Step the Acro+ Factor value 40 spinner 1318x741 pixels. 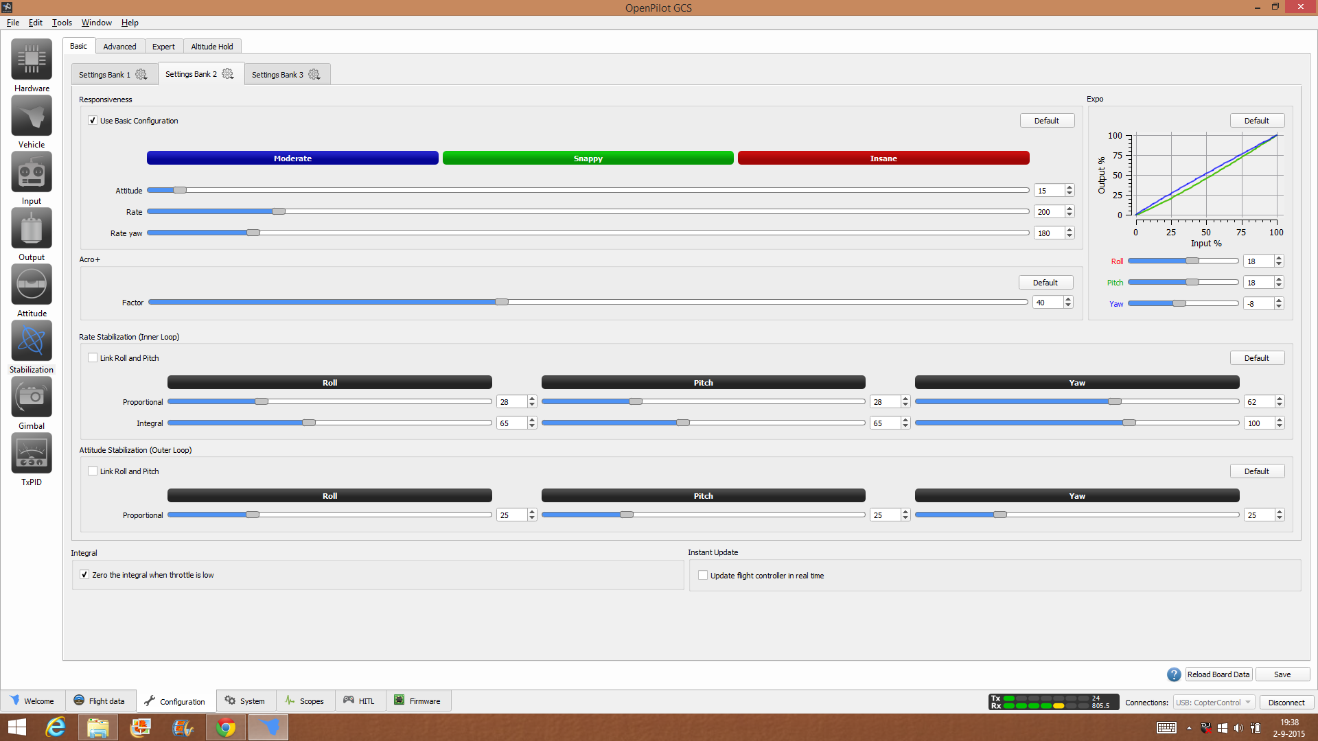[1068, 302]
